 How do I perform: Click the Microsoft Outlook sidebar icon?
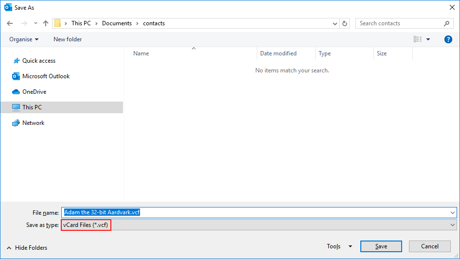click(16, 76)
